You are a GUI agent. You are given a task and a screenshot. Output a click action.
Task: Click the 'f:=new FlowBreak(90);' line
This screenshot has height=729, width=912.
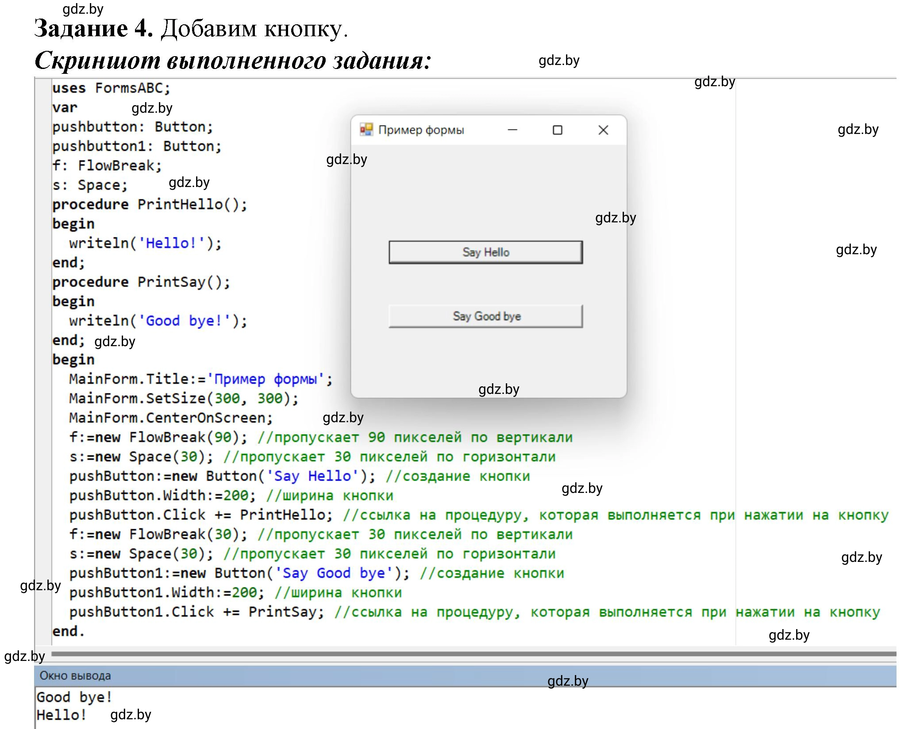pyautogui.click(x=321, y=437)
